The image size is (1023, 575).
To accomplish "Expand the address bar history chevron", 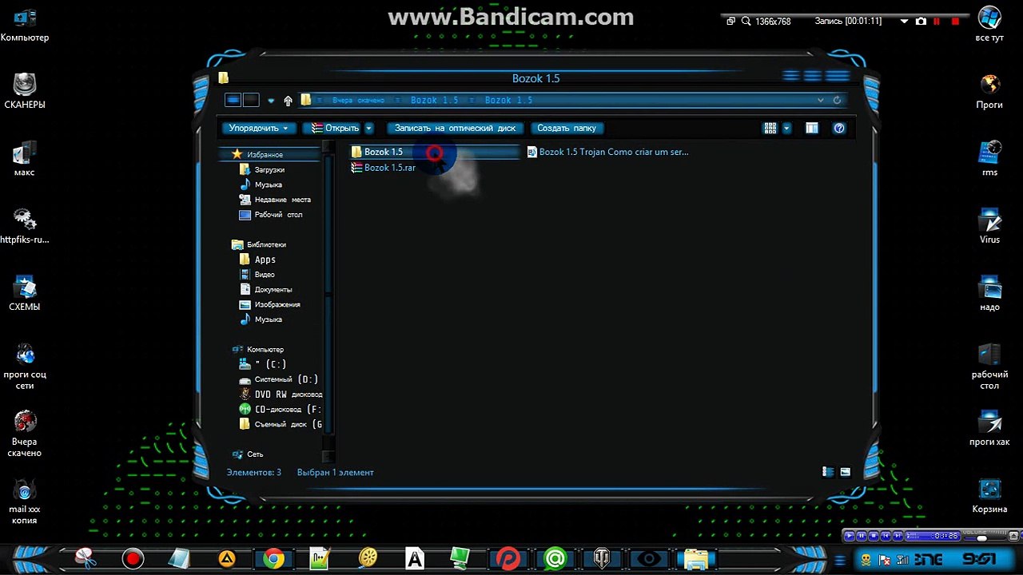I will coord(821,101).
